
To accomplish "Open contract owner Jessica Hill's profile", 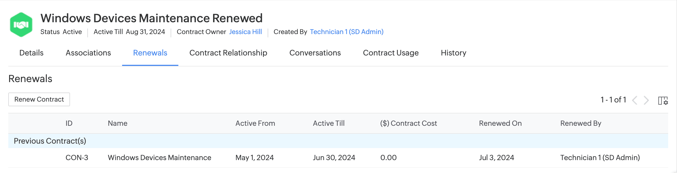I will 245,32.
